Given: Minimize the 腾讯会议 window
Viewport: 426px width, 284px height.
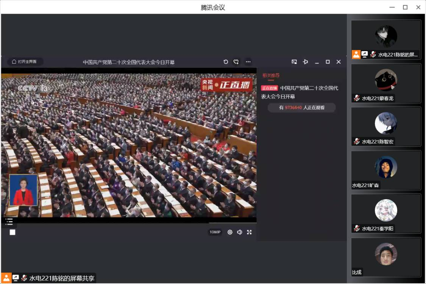Looking at the screenshot, I should [x=392, y=7].
